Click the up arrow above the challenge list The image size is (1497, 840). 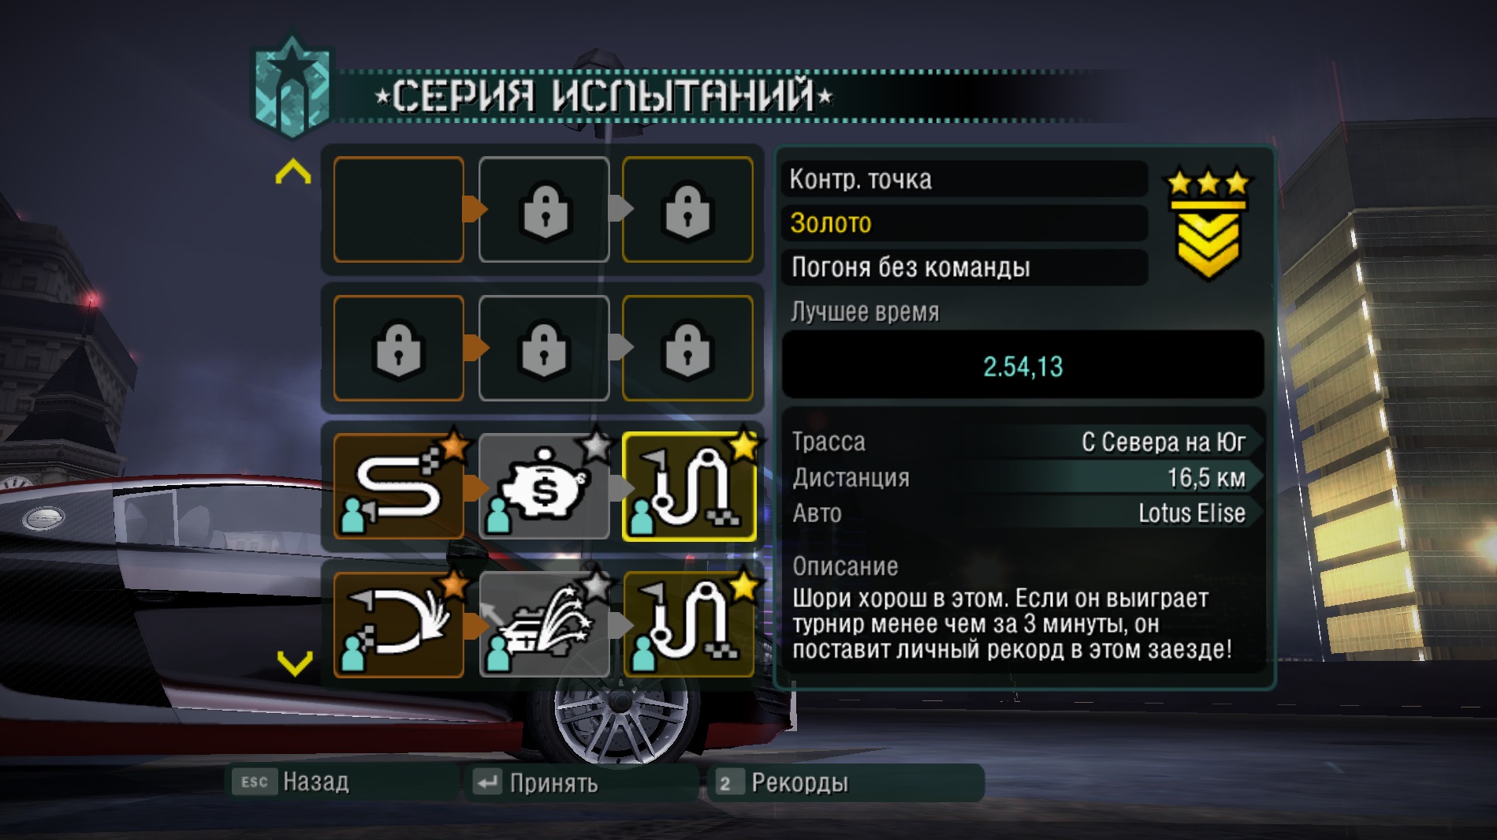tap(293, 171)
